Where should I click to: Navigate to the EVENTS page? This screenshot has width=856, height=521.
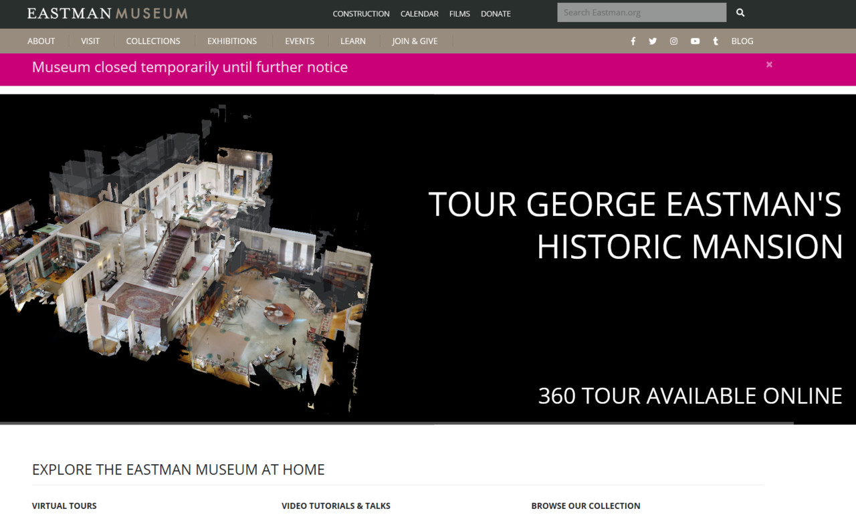coord(299,41)
